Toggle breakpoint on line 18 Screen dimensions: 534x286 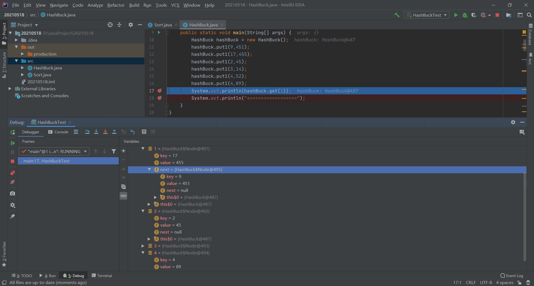160,98
